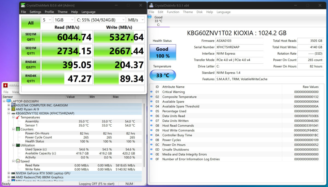
Task: Click the Counters green chip icon
Action: coord(18,129)
